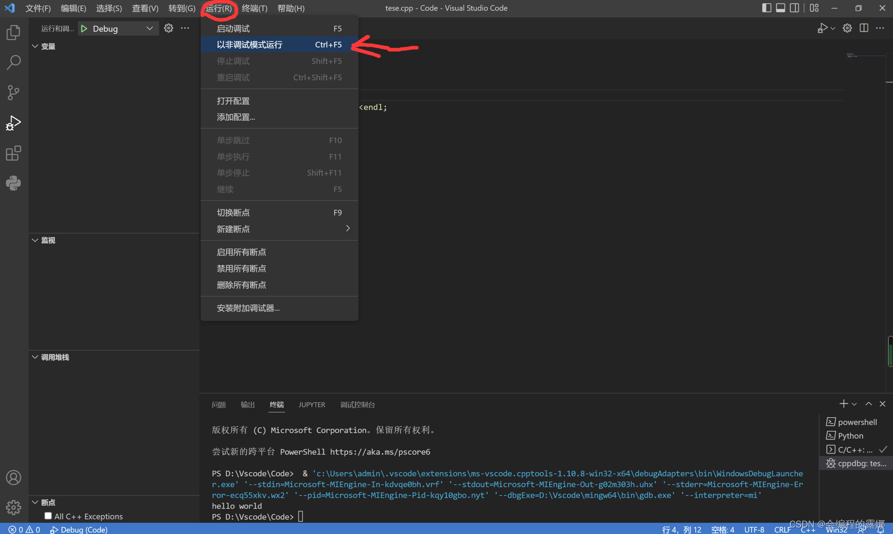Select 启动调试 menu entry
The width and height of the screenshot is (893, 534).
pyautogui.click(x=279, y=28)
